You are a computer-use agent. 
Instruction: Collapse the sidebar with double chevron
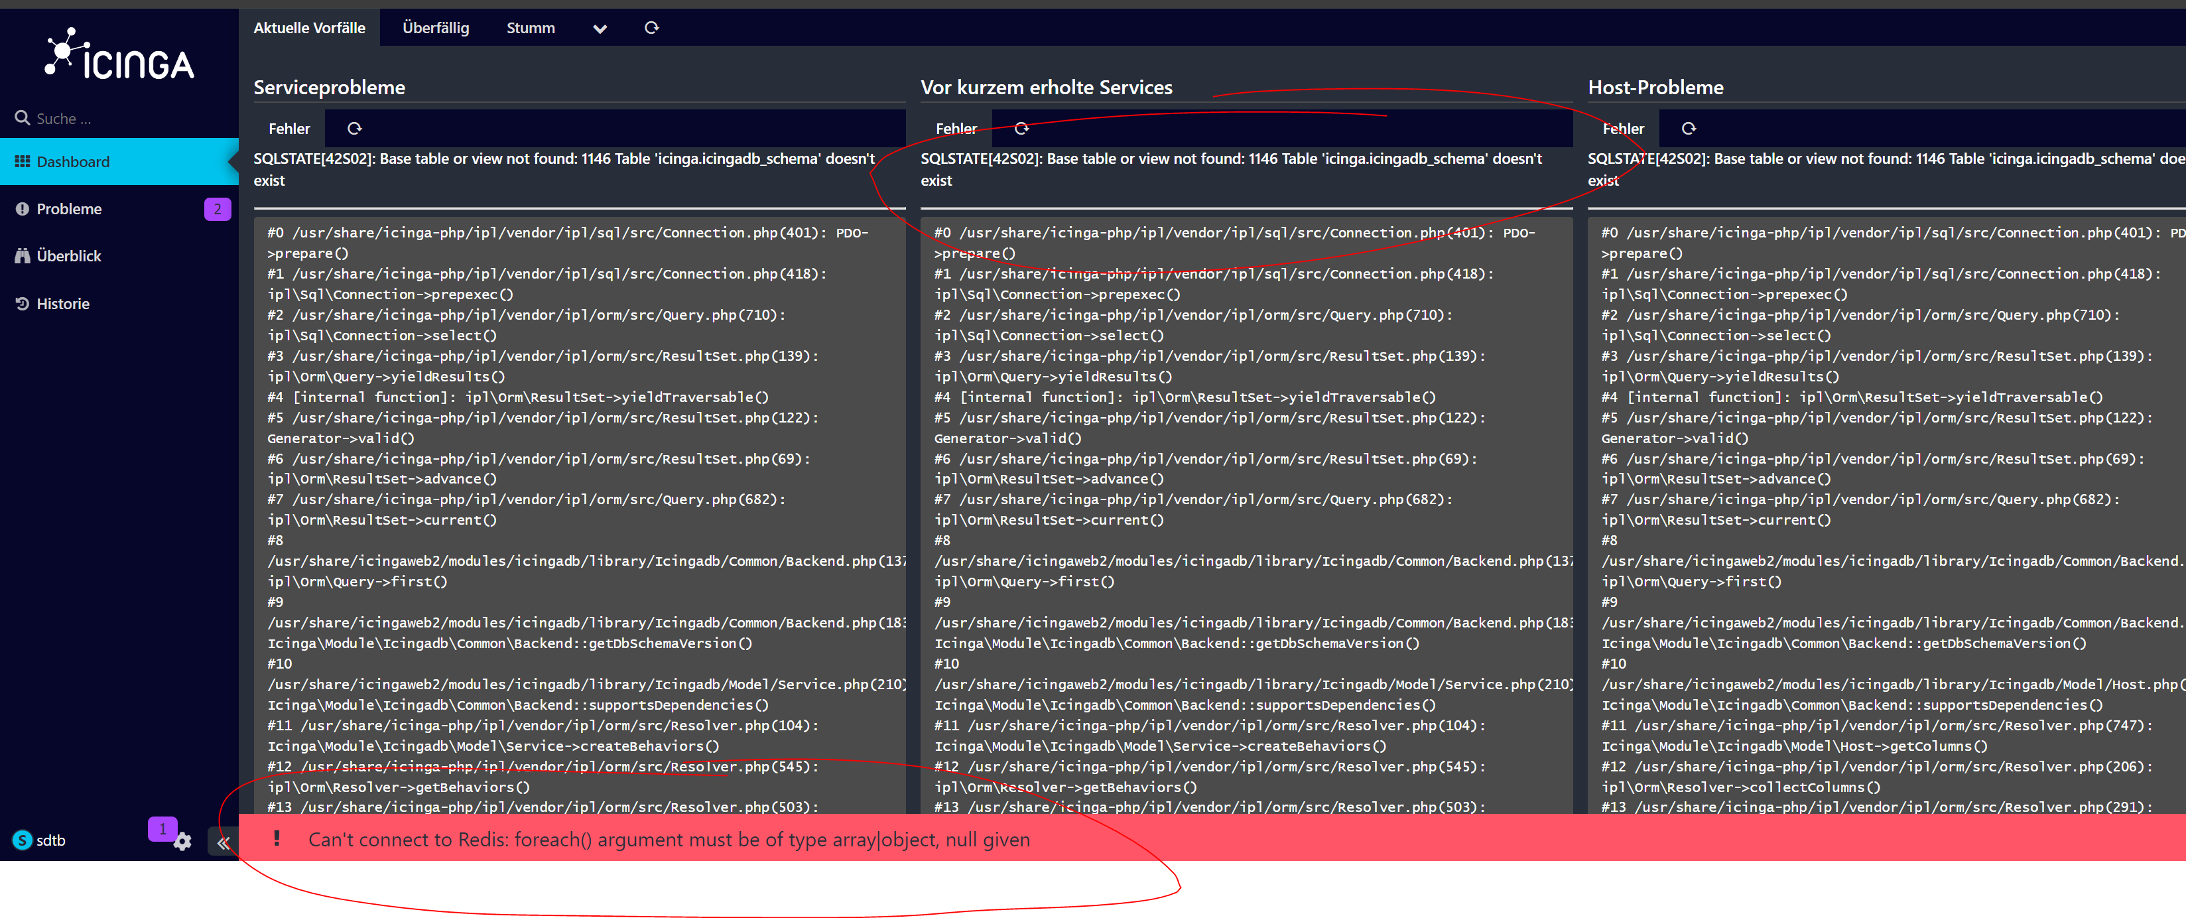[x=224, y=842]
